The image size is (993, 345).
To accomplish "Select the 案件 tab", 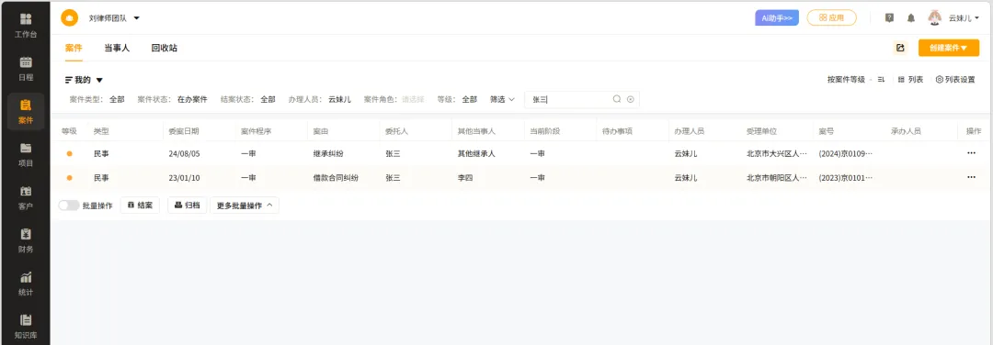I will [x=74, y=48].
